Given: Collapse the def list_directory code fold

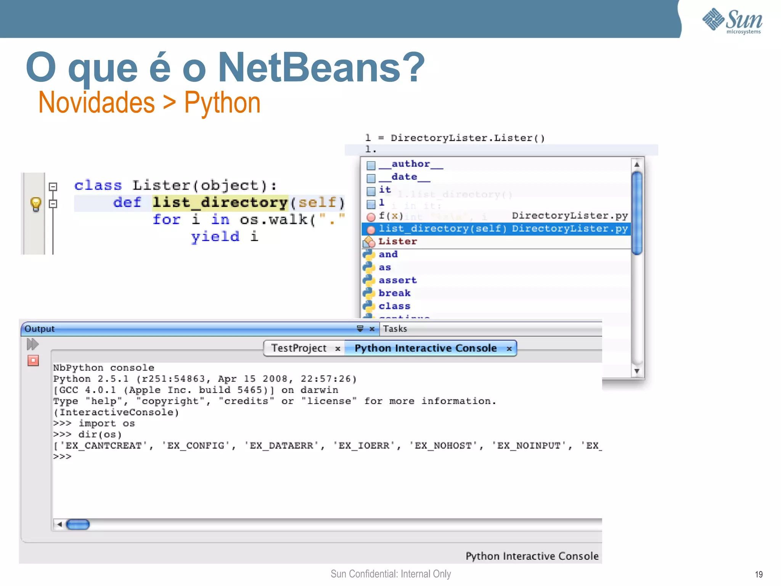Looking at the screenshot, I should tap(53, 204).
